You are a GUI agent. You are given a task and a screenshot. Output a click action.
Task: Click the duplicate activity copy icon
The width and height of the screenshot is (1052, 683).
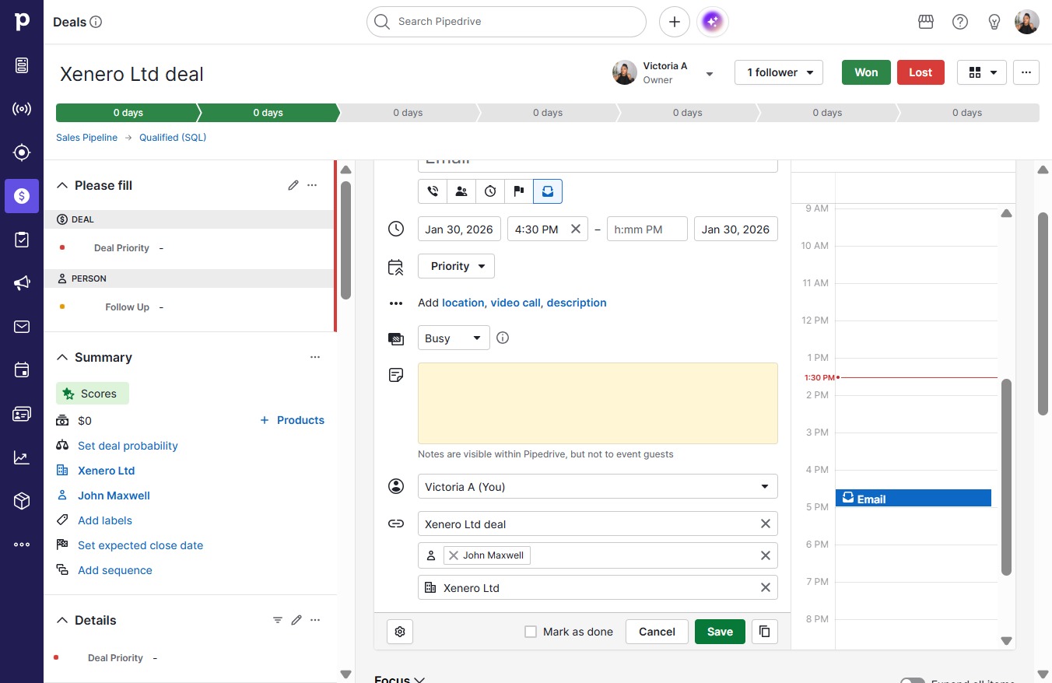[x=765, y=632]
